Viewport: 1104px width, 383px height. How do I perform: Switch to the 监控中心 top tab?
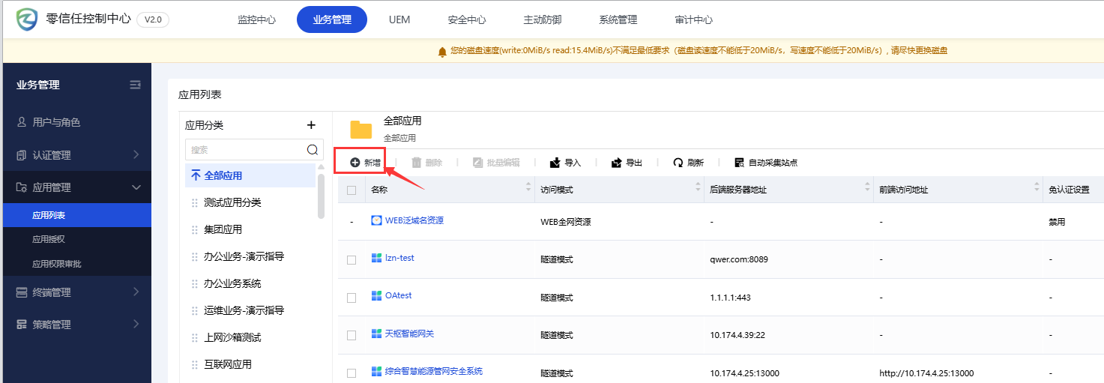click(x=256, y=20)
